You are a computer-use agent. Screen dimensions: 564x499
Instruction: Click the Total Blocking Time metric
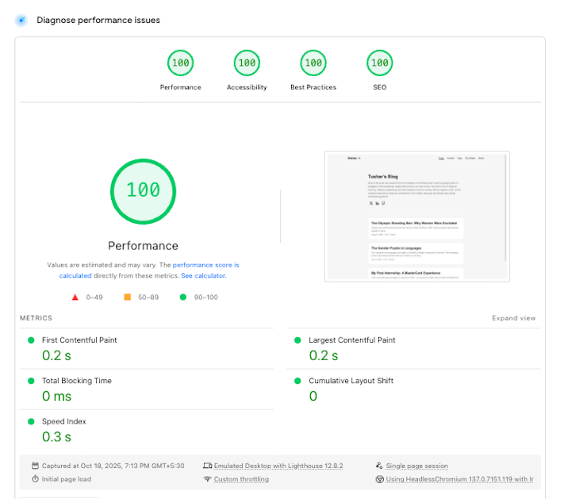(76, 381)
